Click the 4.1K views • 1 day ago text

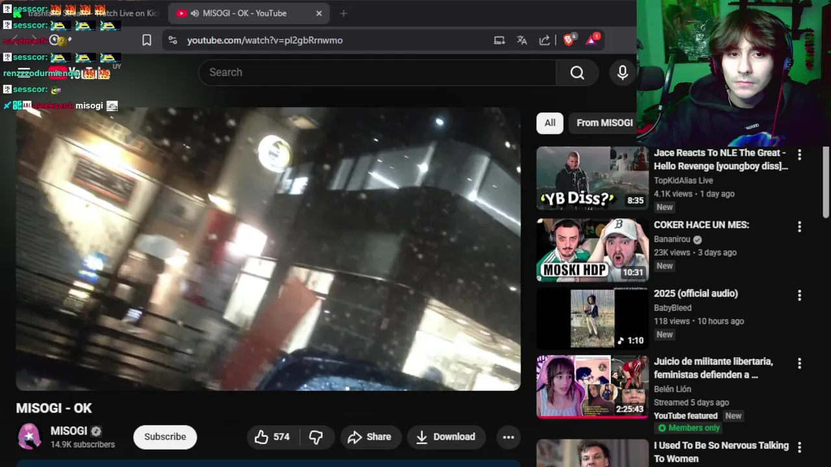(x=694, y=194)
